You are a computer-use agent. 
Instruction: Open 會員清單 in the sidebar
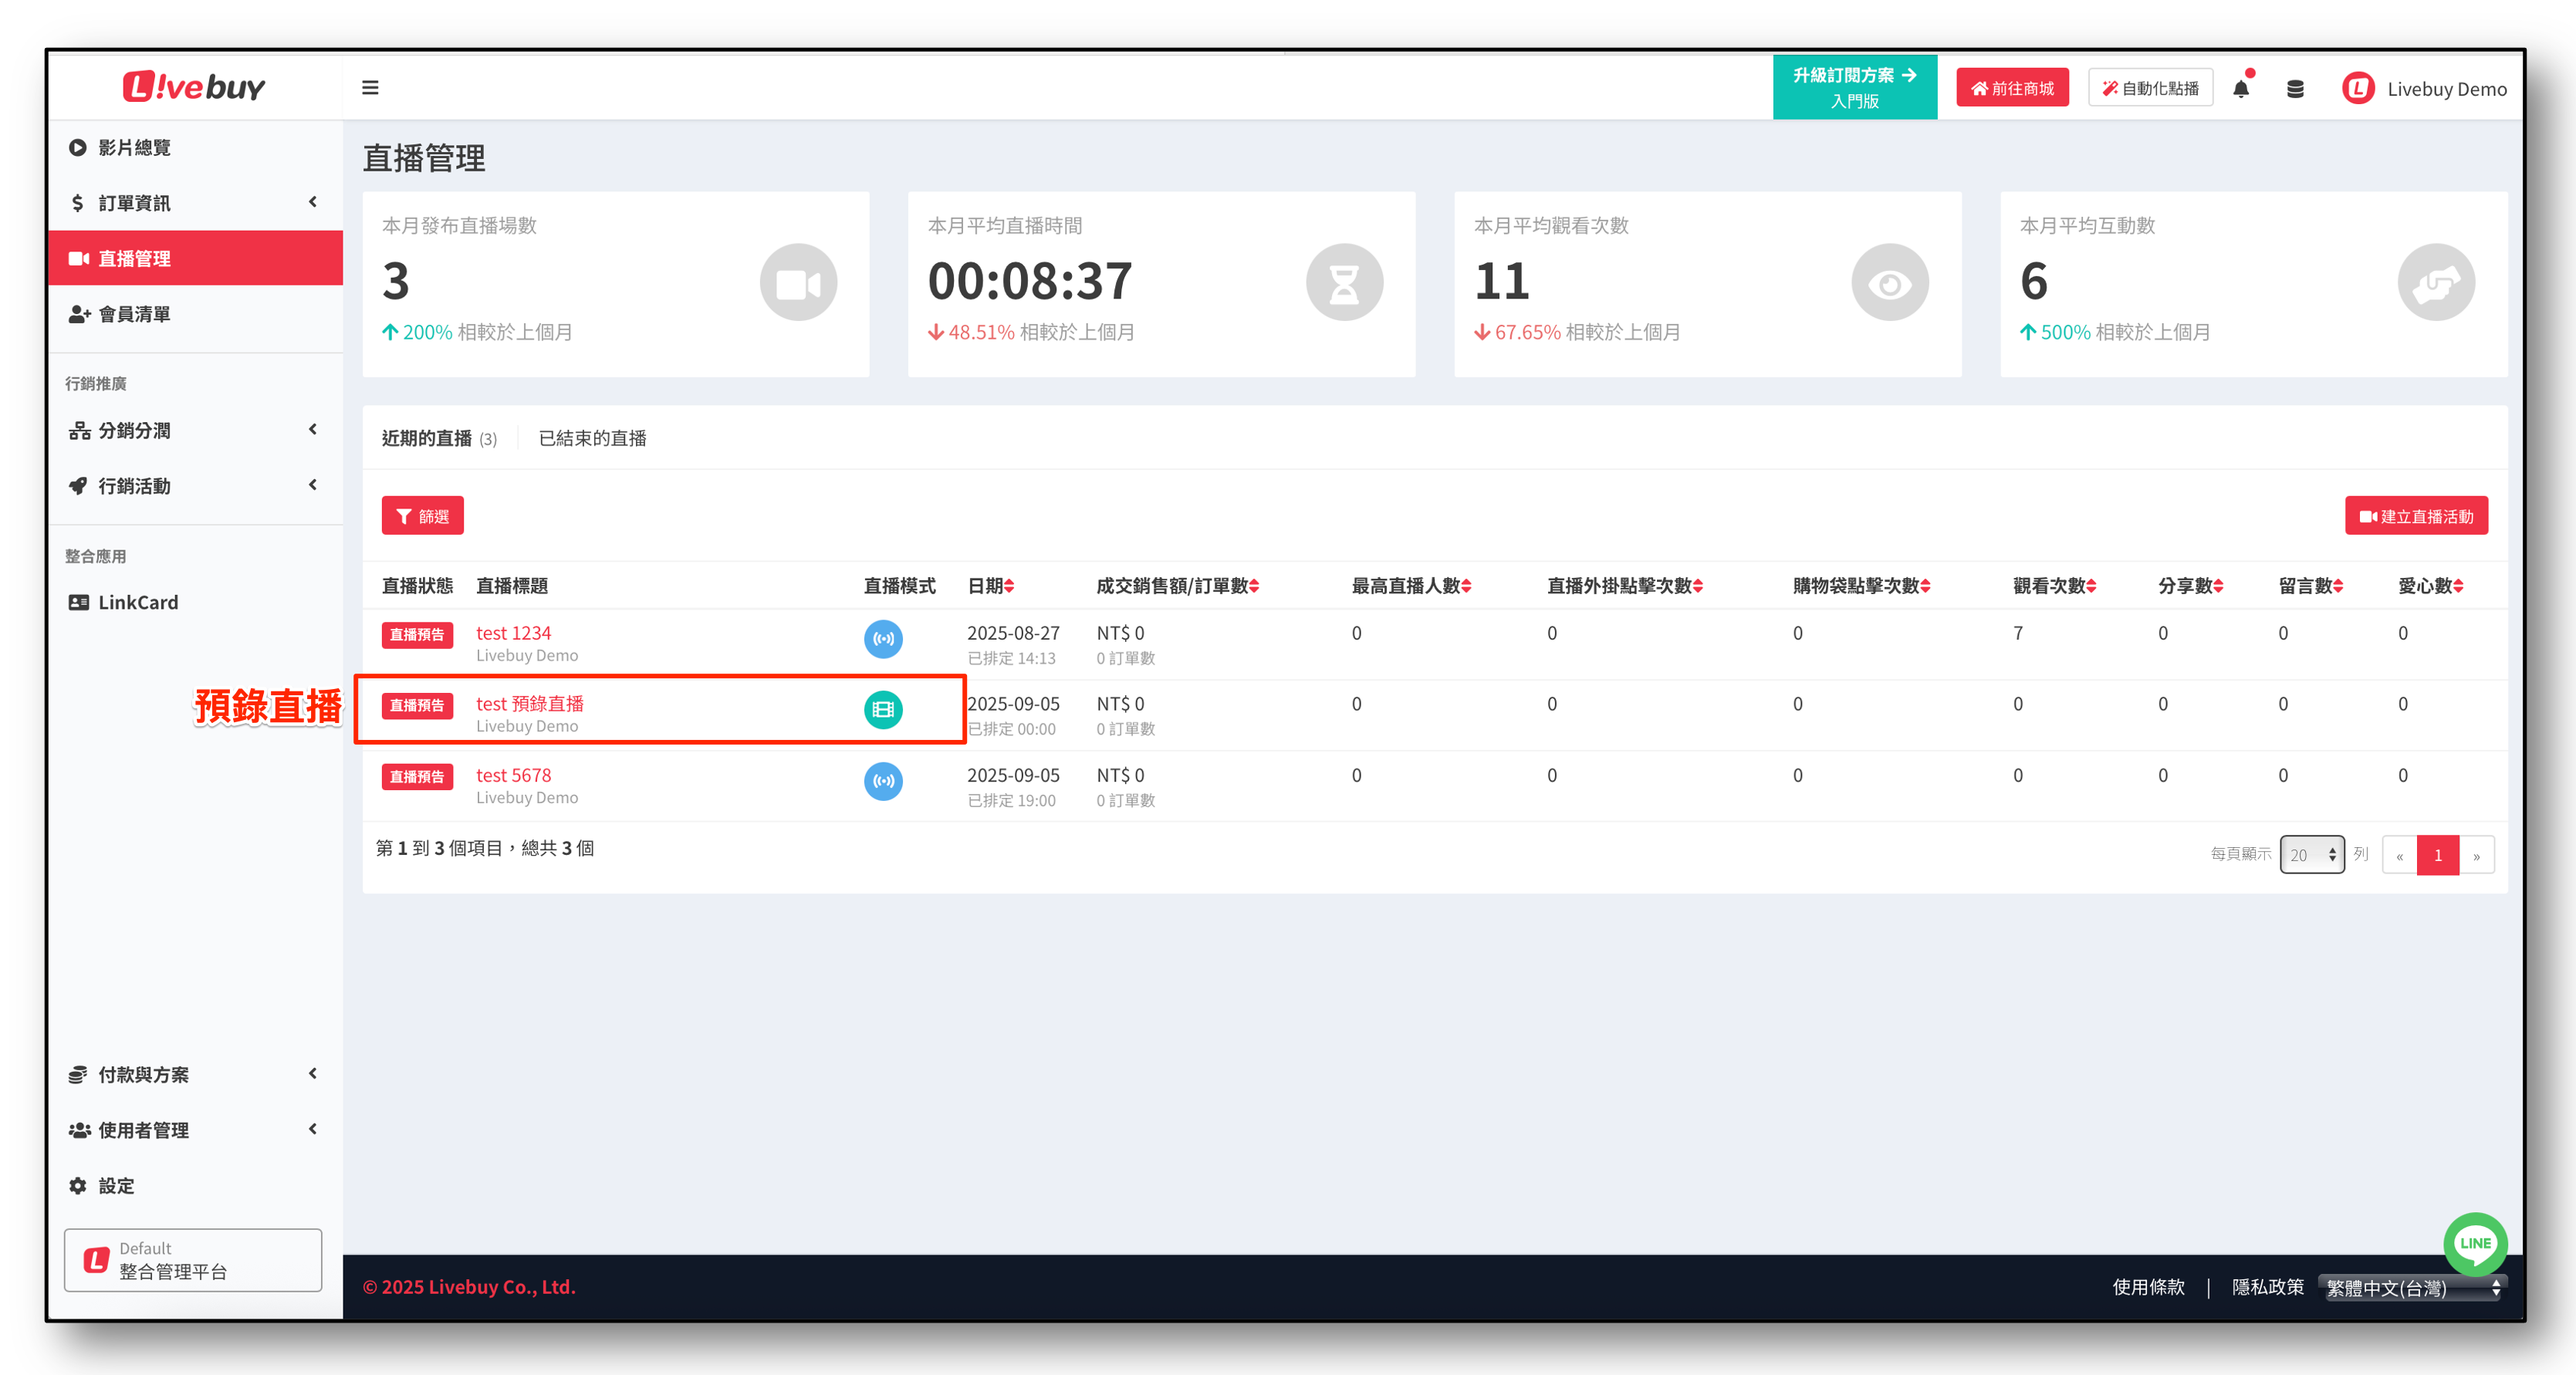point(134,314)
